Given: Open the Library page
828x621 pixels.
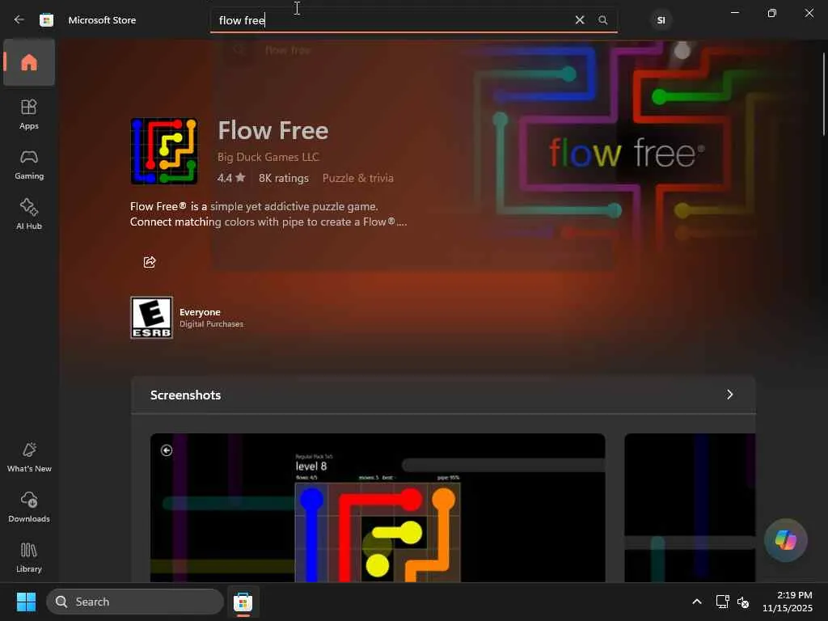Looking at the screenshot, I should point(29,557).
